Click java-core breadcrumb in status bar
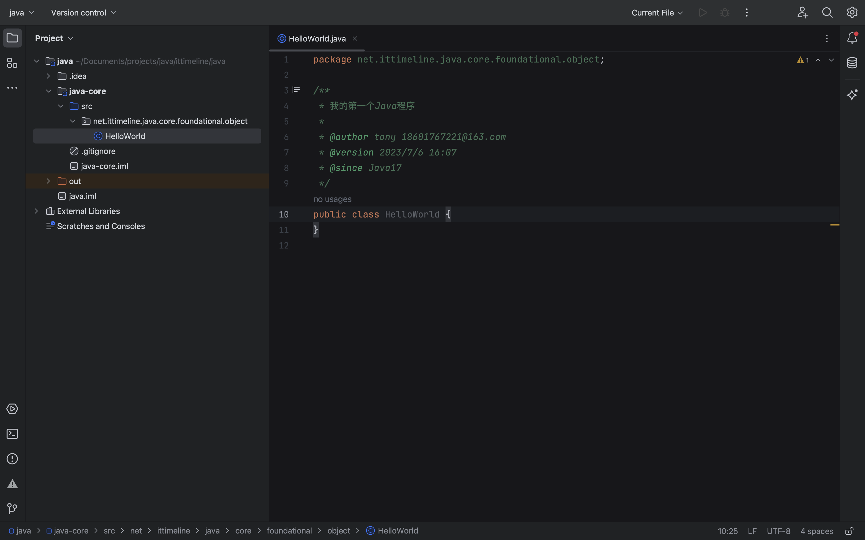The image size is (865, 540). coord(67,531)
